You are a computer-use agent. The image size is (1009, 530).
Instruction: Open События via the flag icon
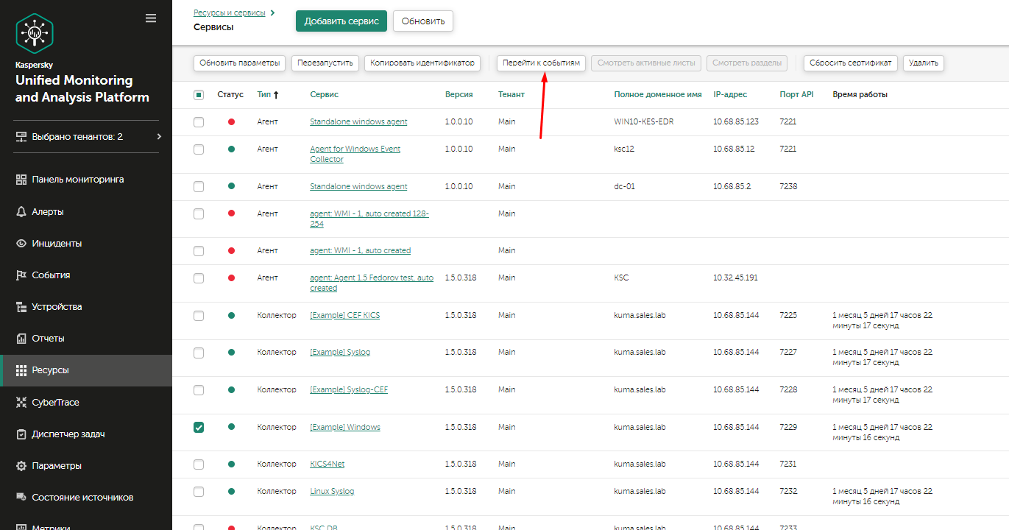click(x=21, y=275)
